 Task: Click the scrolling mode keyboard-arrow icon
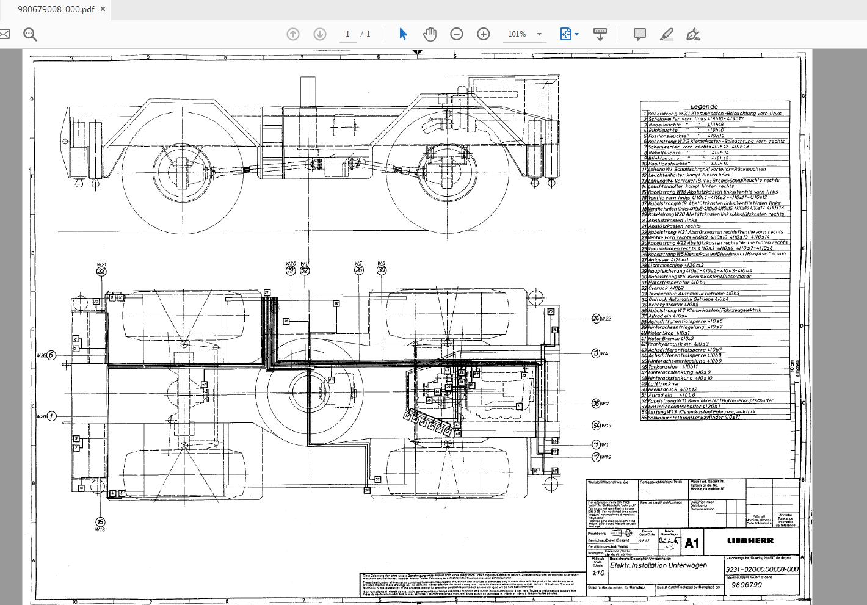600,34
